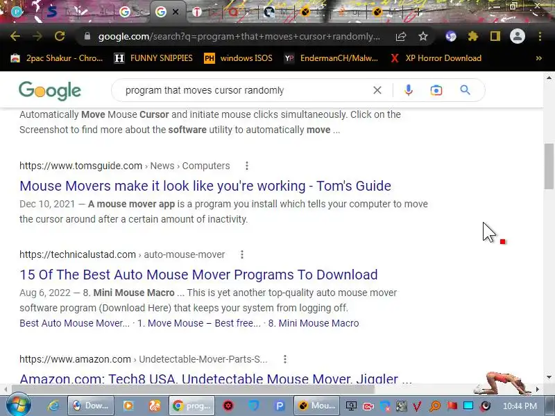The height and width of the screenshot is (416, 555).
Task: Click the red flag tray icon
Action: 452,406
